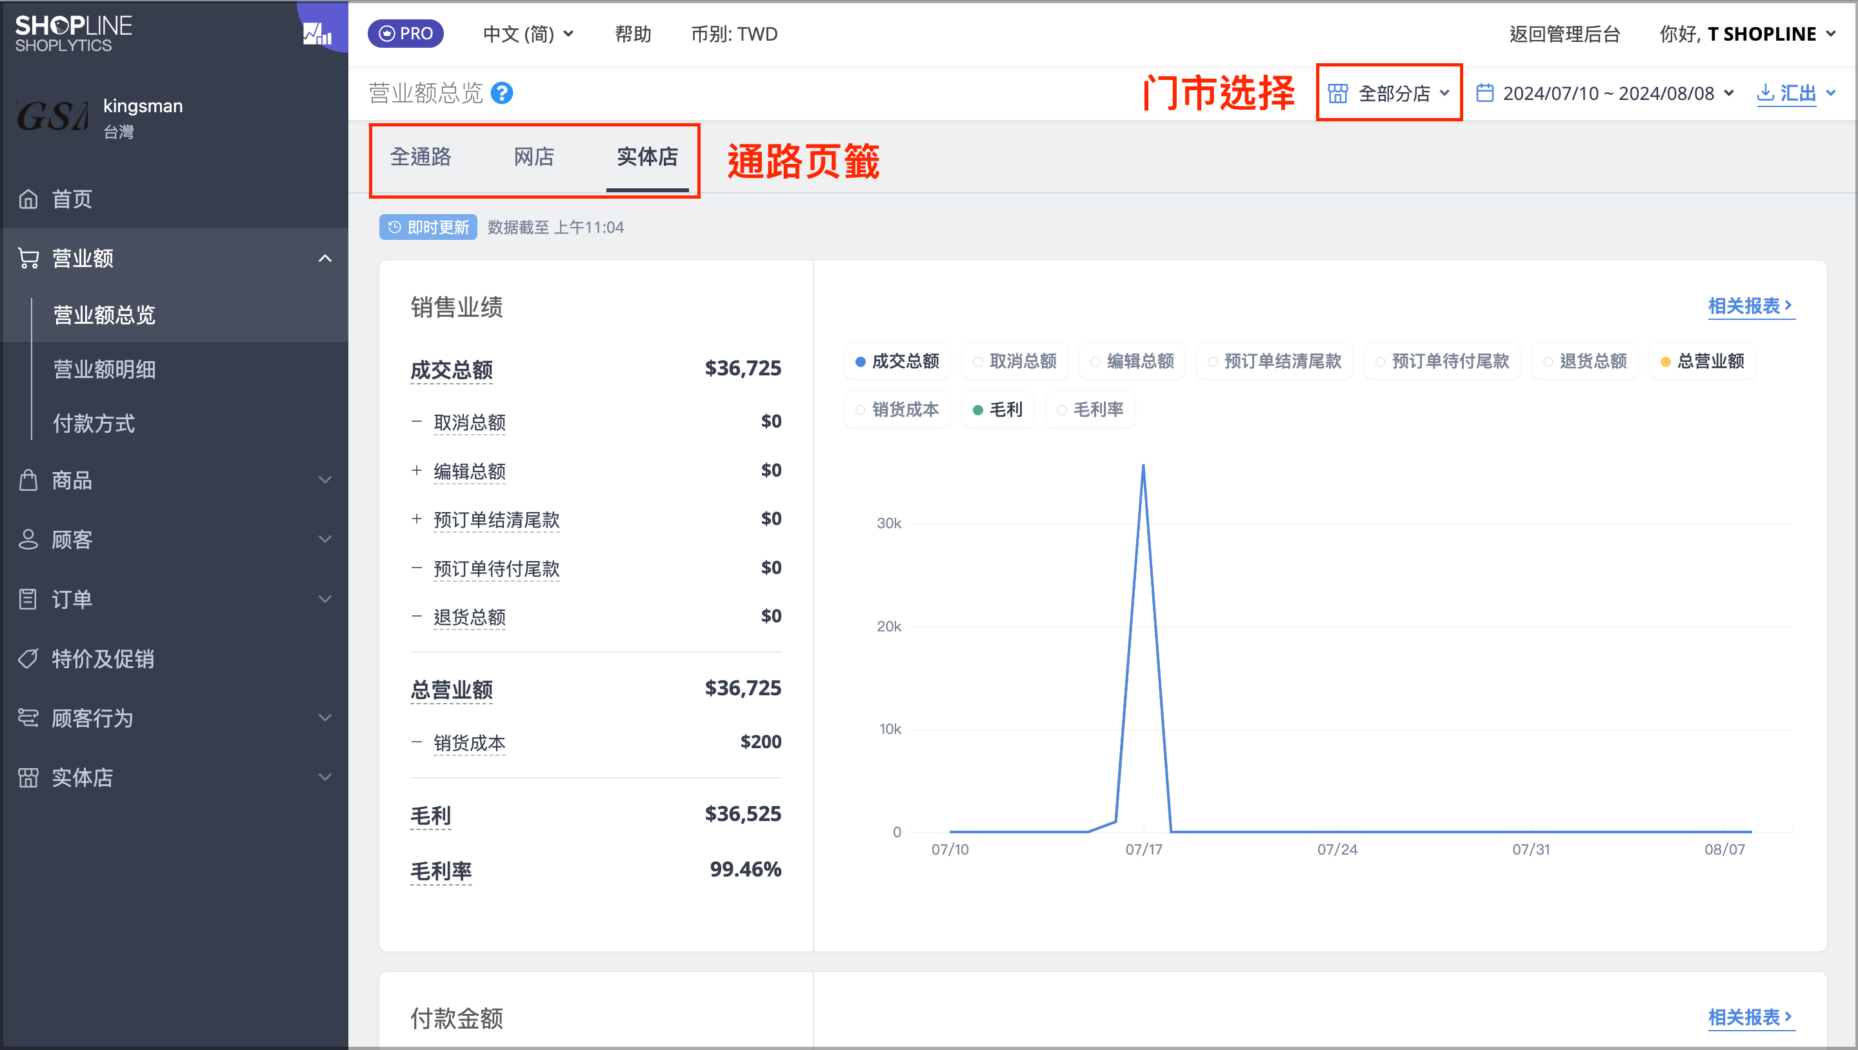The height and width of the screenshot is (1050, 1858).
Task: Click the SHOPLINE Shoplytics logo
Action: 74,33
